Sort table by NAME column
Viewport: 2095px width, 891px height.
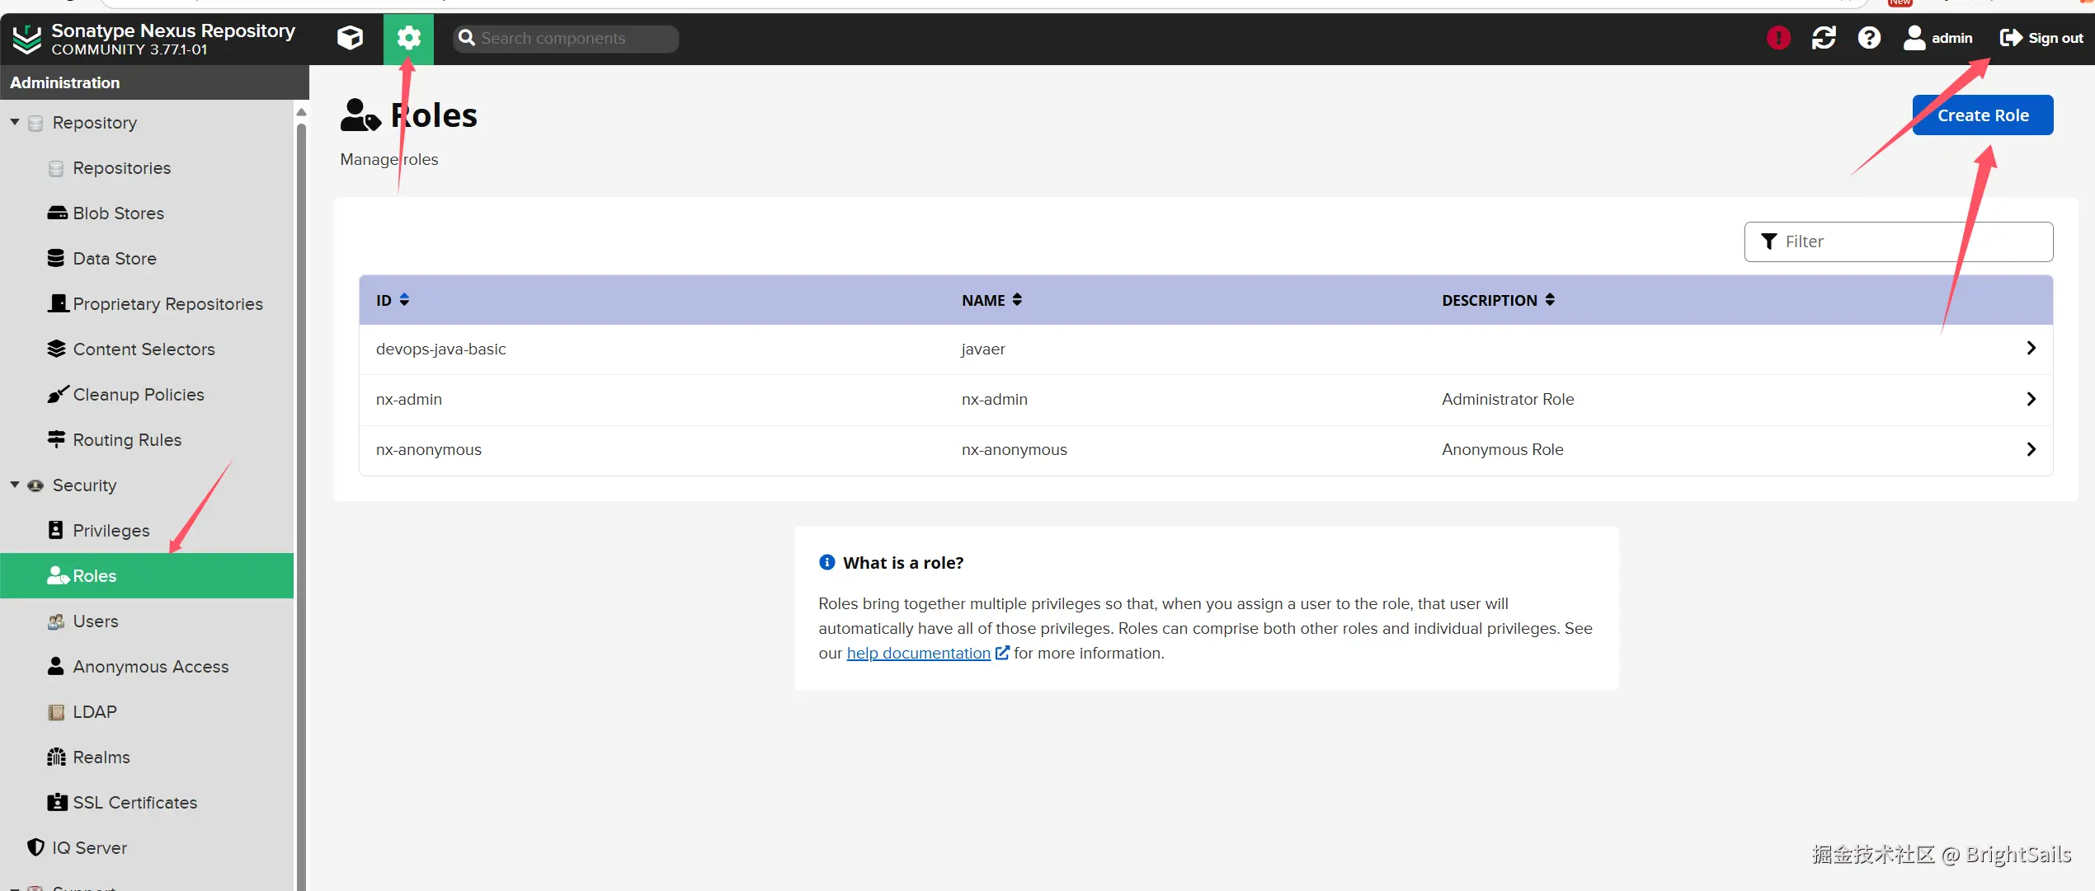tap(991, 300)
